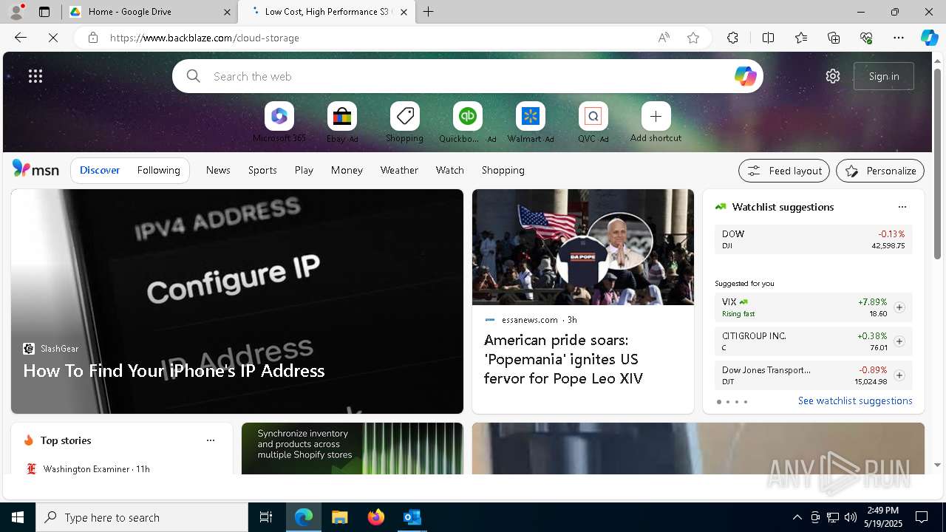Open Top stories more options menu
This screenshot has height=532, width=946.
coord(211,440)
